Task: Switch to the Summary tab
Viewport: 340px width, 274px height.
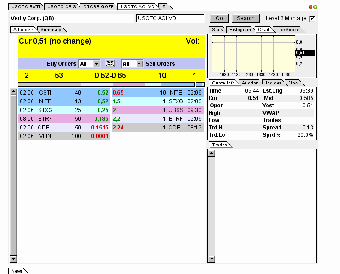Action: (x=51, y=30)
